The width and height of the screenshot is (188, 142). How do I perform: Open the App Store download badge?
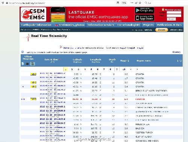click(x=144, y=18)
